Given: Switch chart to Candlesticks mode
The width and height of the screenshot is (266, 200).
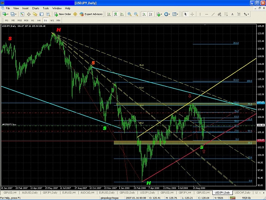Looking at the screenshot, I should [115, 14].
